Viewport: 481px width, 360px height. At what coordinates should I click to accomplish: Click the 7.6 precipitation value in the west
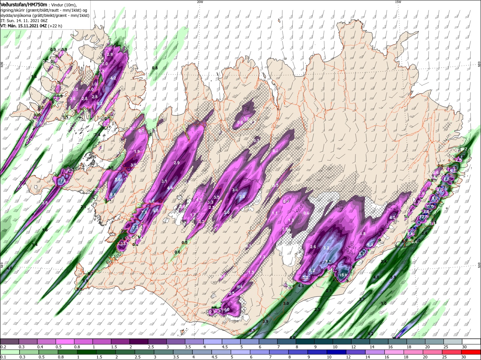(63, 181)
